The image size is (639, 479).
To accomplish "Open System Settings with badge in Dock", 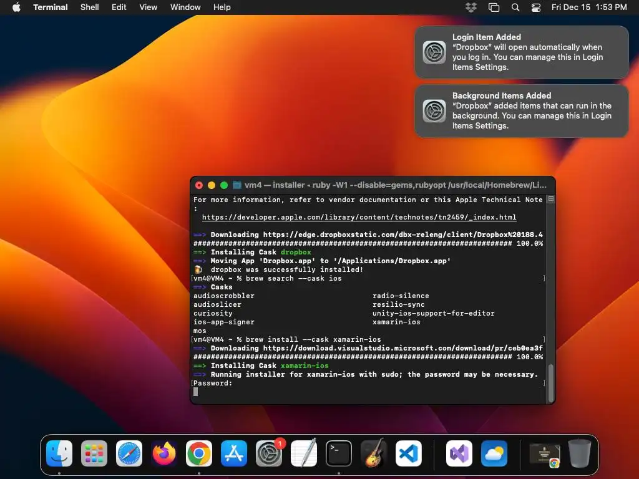I will (x=269, y=453).
